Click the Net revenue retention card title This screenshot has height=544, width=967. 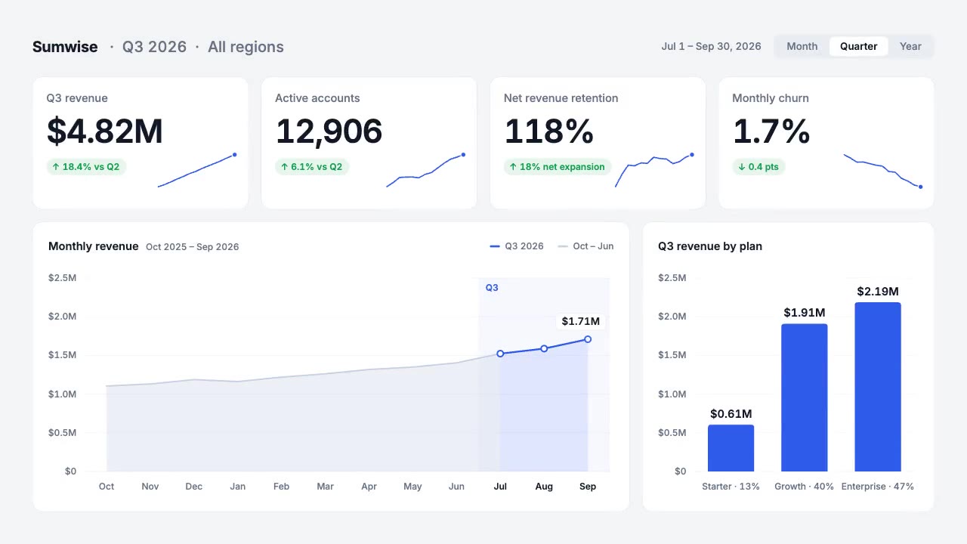561,98
